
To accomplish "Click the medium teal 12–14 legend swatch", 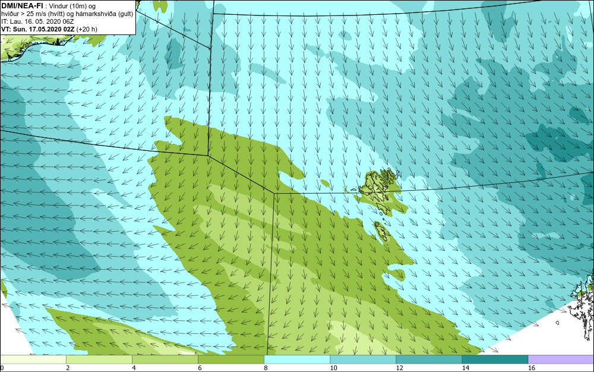I will [428, 360].
